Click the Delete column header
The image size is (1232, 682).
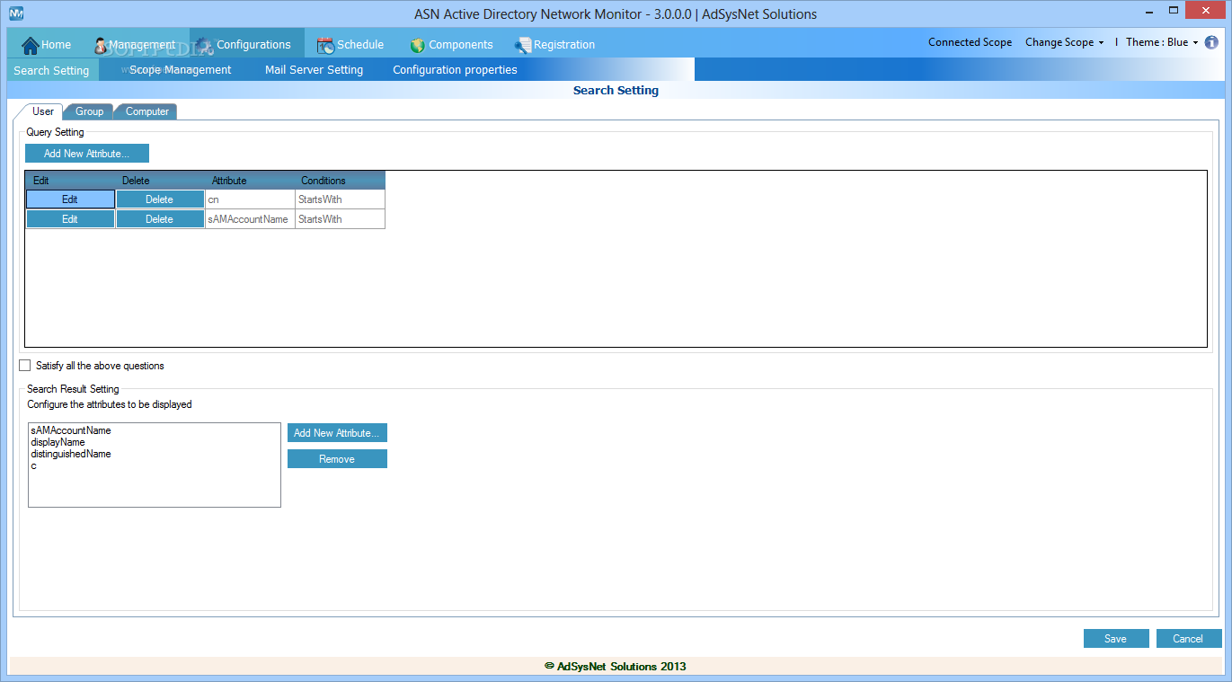(160, 181)
